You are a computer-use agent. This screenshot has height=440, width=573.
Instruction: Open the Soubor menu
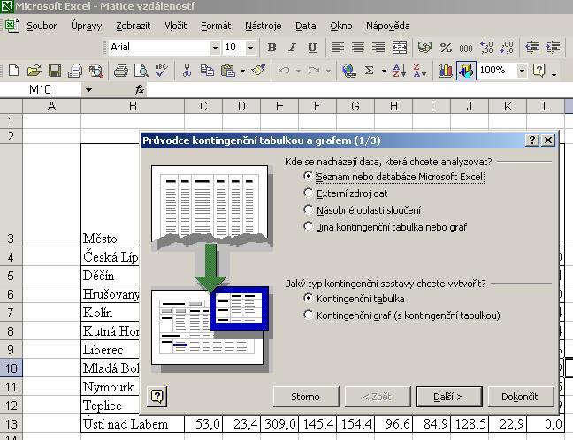(42, 26)
